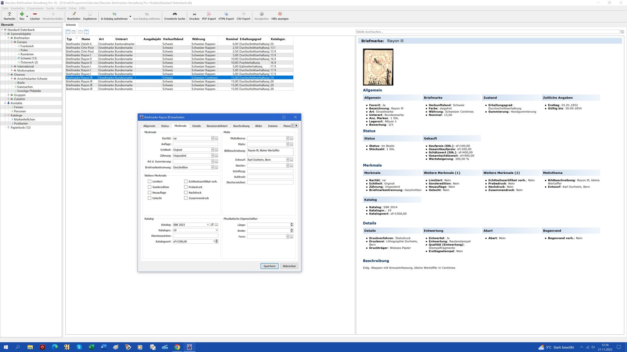Viewport: 627px width, 352px height.
Task: Click the CSV-Export icon
Action: click(x=243, y=14)
